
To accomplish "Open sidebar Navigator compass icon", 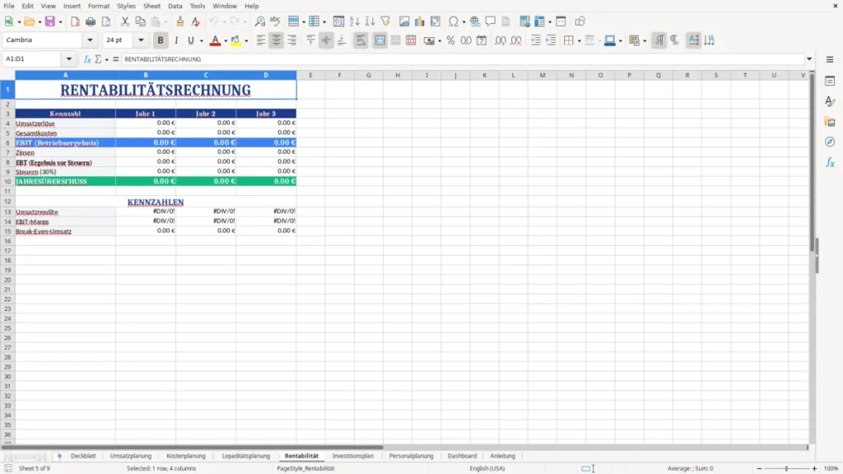I will (830, 142).
